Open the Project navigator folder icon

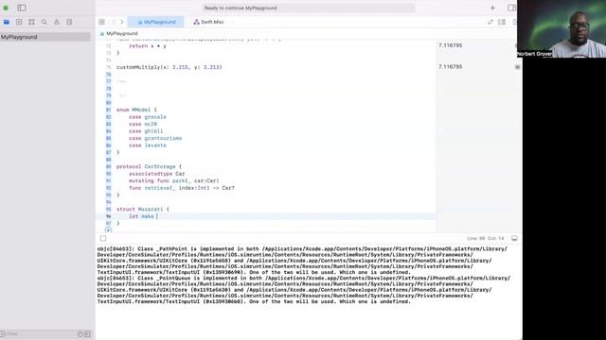pos(7,22)
